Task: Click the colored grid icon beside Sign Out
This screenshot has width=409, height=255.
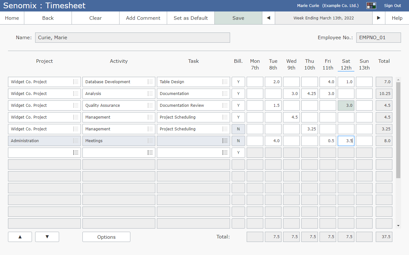Action: 371,5
